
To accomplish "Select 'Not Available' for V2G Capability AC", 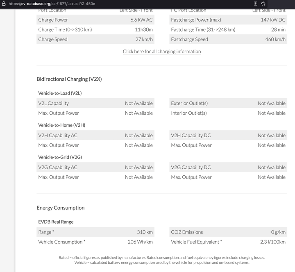I will (x=139, y=168).
